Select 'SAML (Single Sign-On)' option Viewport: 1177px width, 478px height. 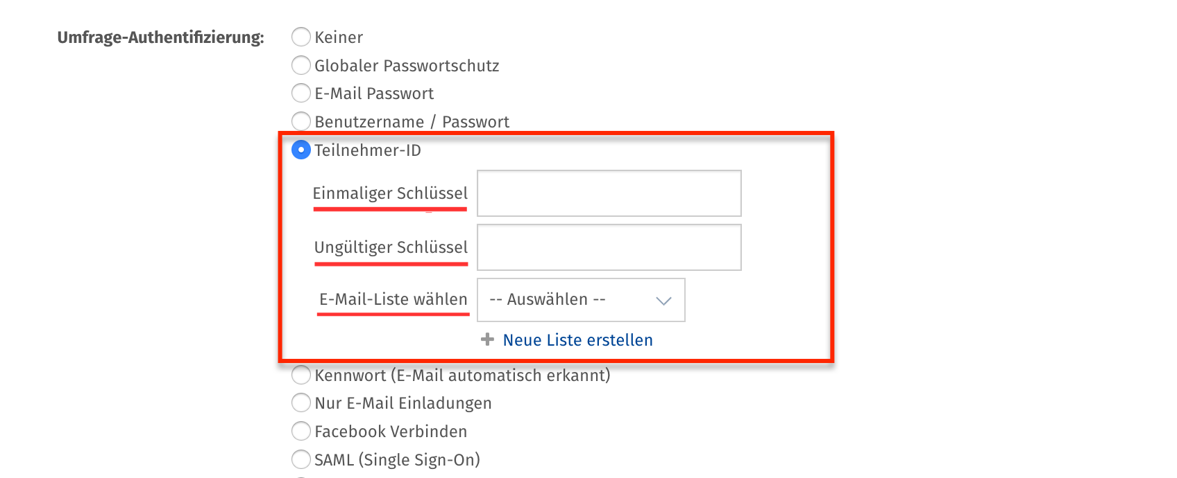click(301, 459)
